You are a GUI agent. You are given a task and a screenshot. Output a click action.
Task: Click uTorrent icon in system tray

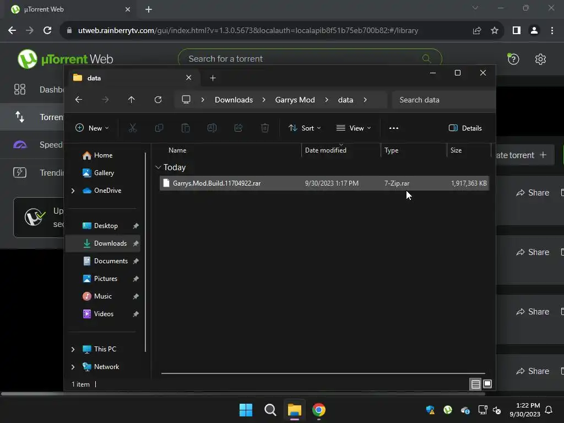[448, 410]
